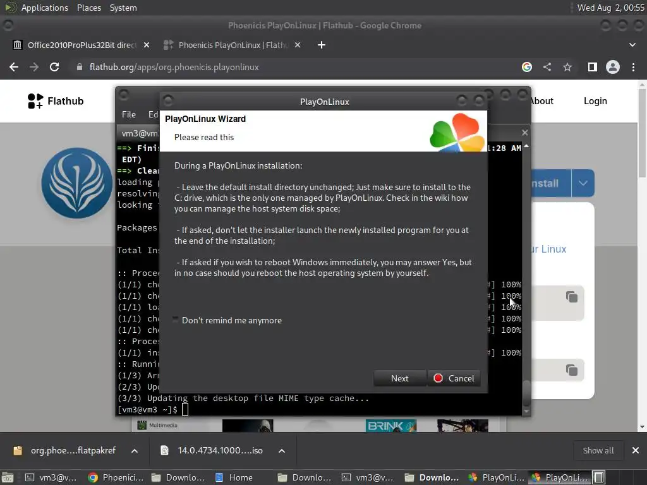Go forward in Chrome
647x485 pixels.
point(34,67)
